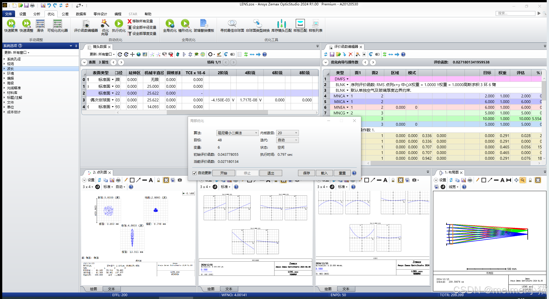Open the MNCA operand type dropdown

click(347, 96)
